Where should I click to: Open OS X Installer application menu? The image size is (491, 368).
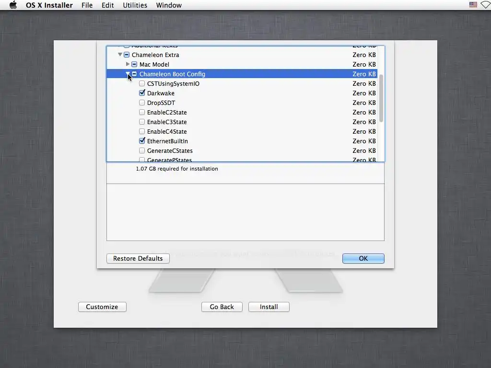point(49,5)
